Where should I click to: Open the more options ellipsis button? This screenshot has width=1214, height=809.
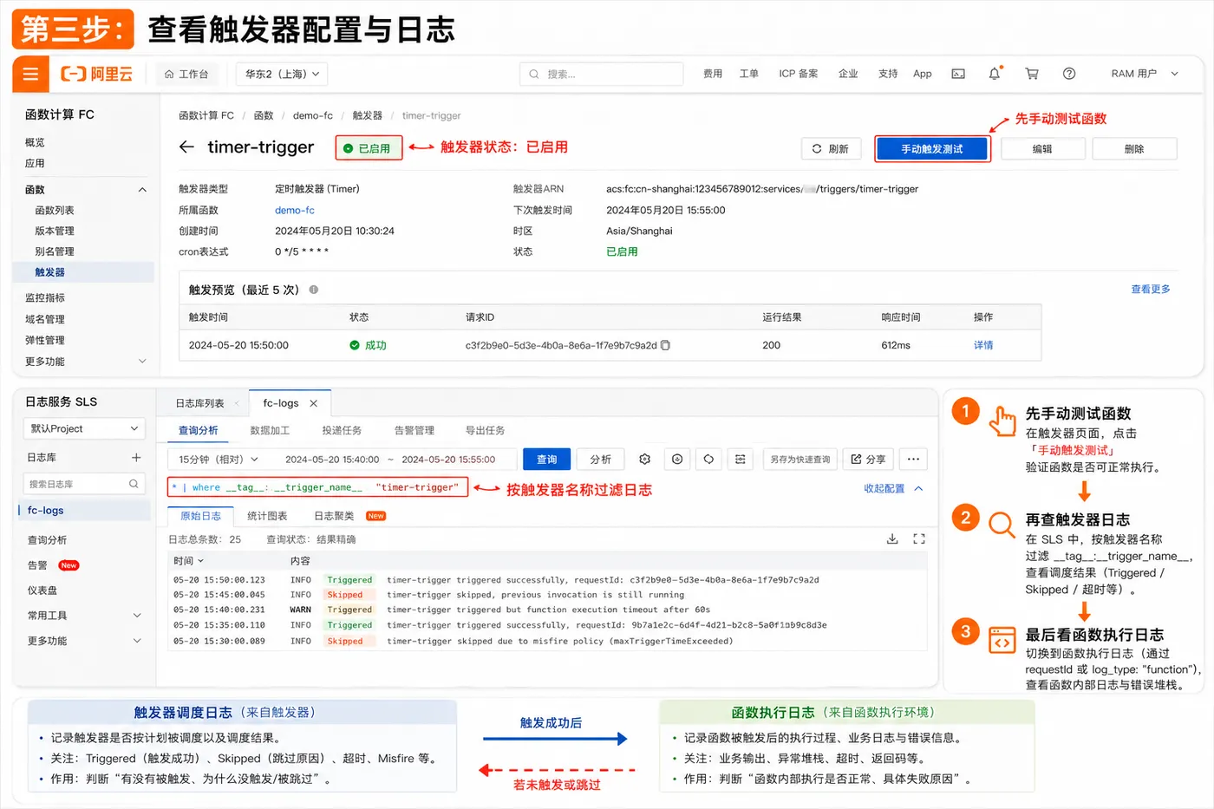[913, 459]
